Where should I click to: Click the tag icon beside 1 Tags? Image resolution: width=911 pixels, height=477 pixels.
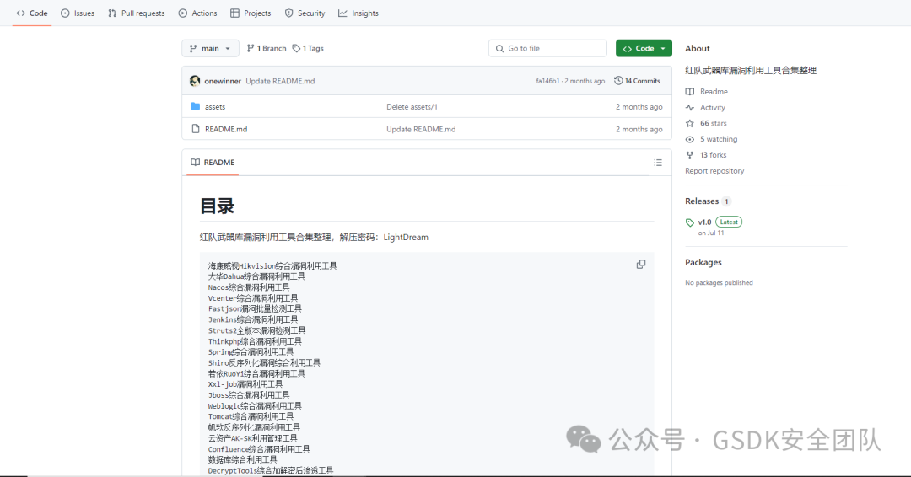click(x=296, y=48)
